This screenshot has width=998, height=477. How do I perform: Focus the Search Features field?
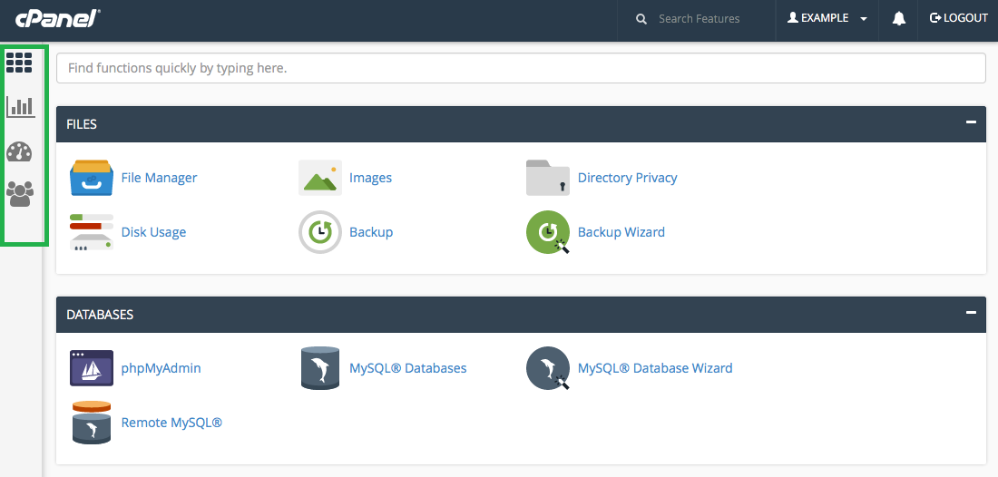[x=699, y=19]
